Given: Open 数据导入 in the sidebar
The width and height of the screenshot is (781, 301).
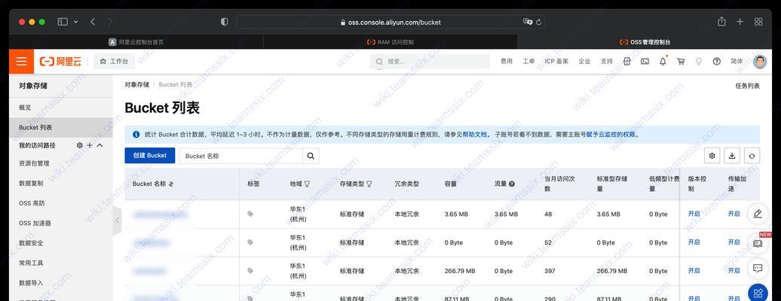Looking at the screenshot, I should (x=31, y=283).
